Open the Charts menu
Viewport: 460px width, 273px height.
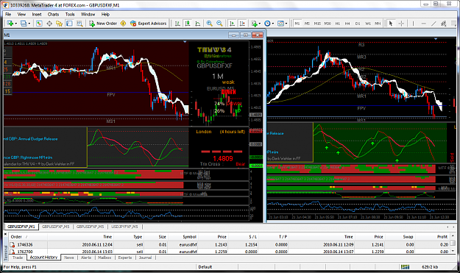tap(53, 14)
